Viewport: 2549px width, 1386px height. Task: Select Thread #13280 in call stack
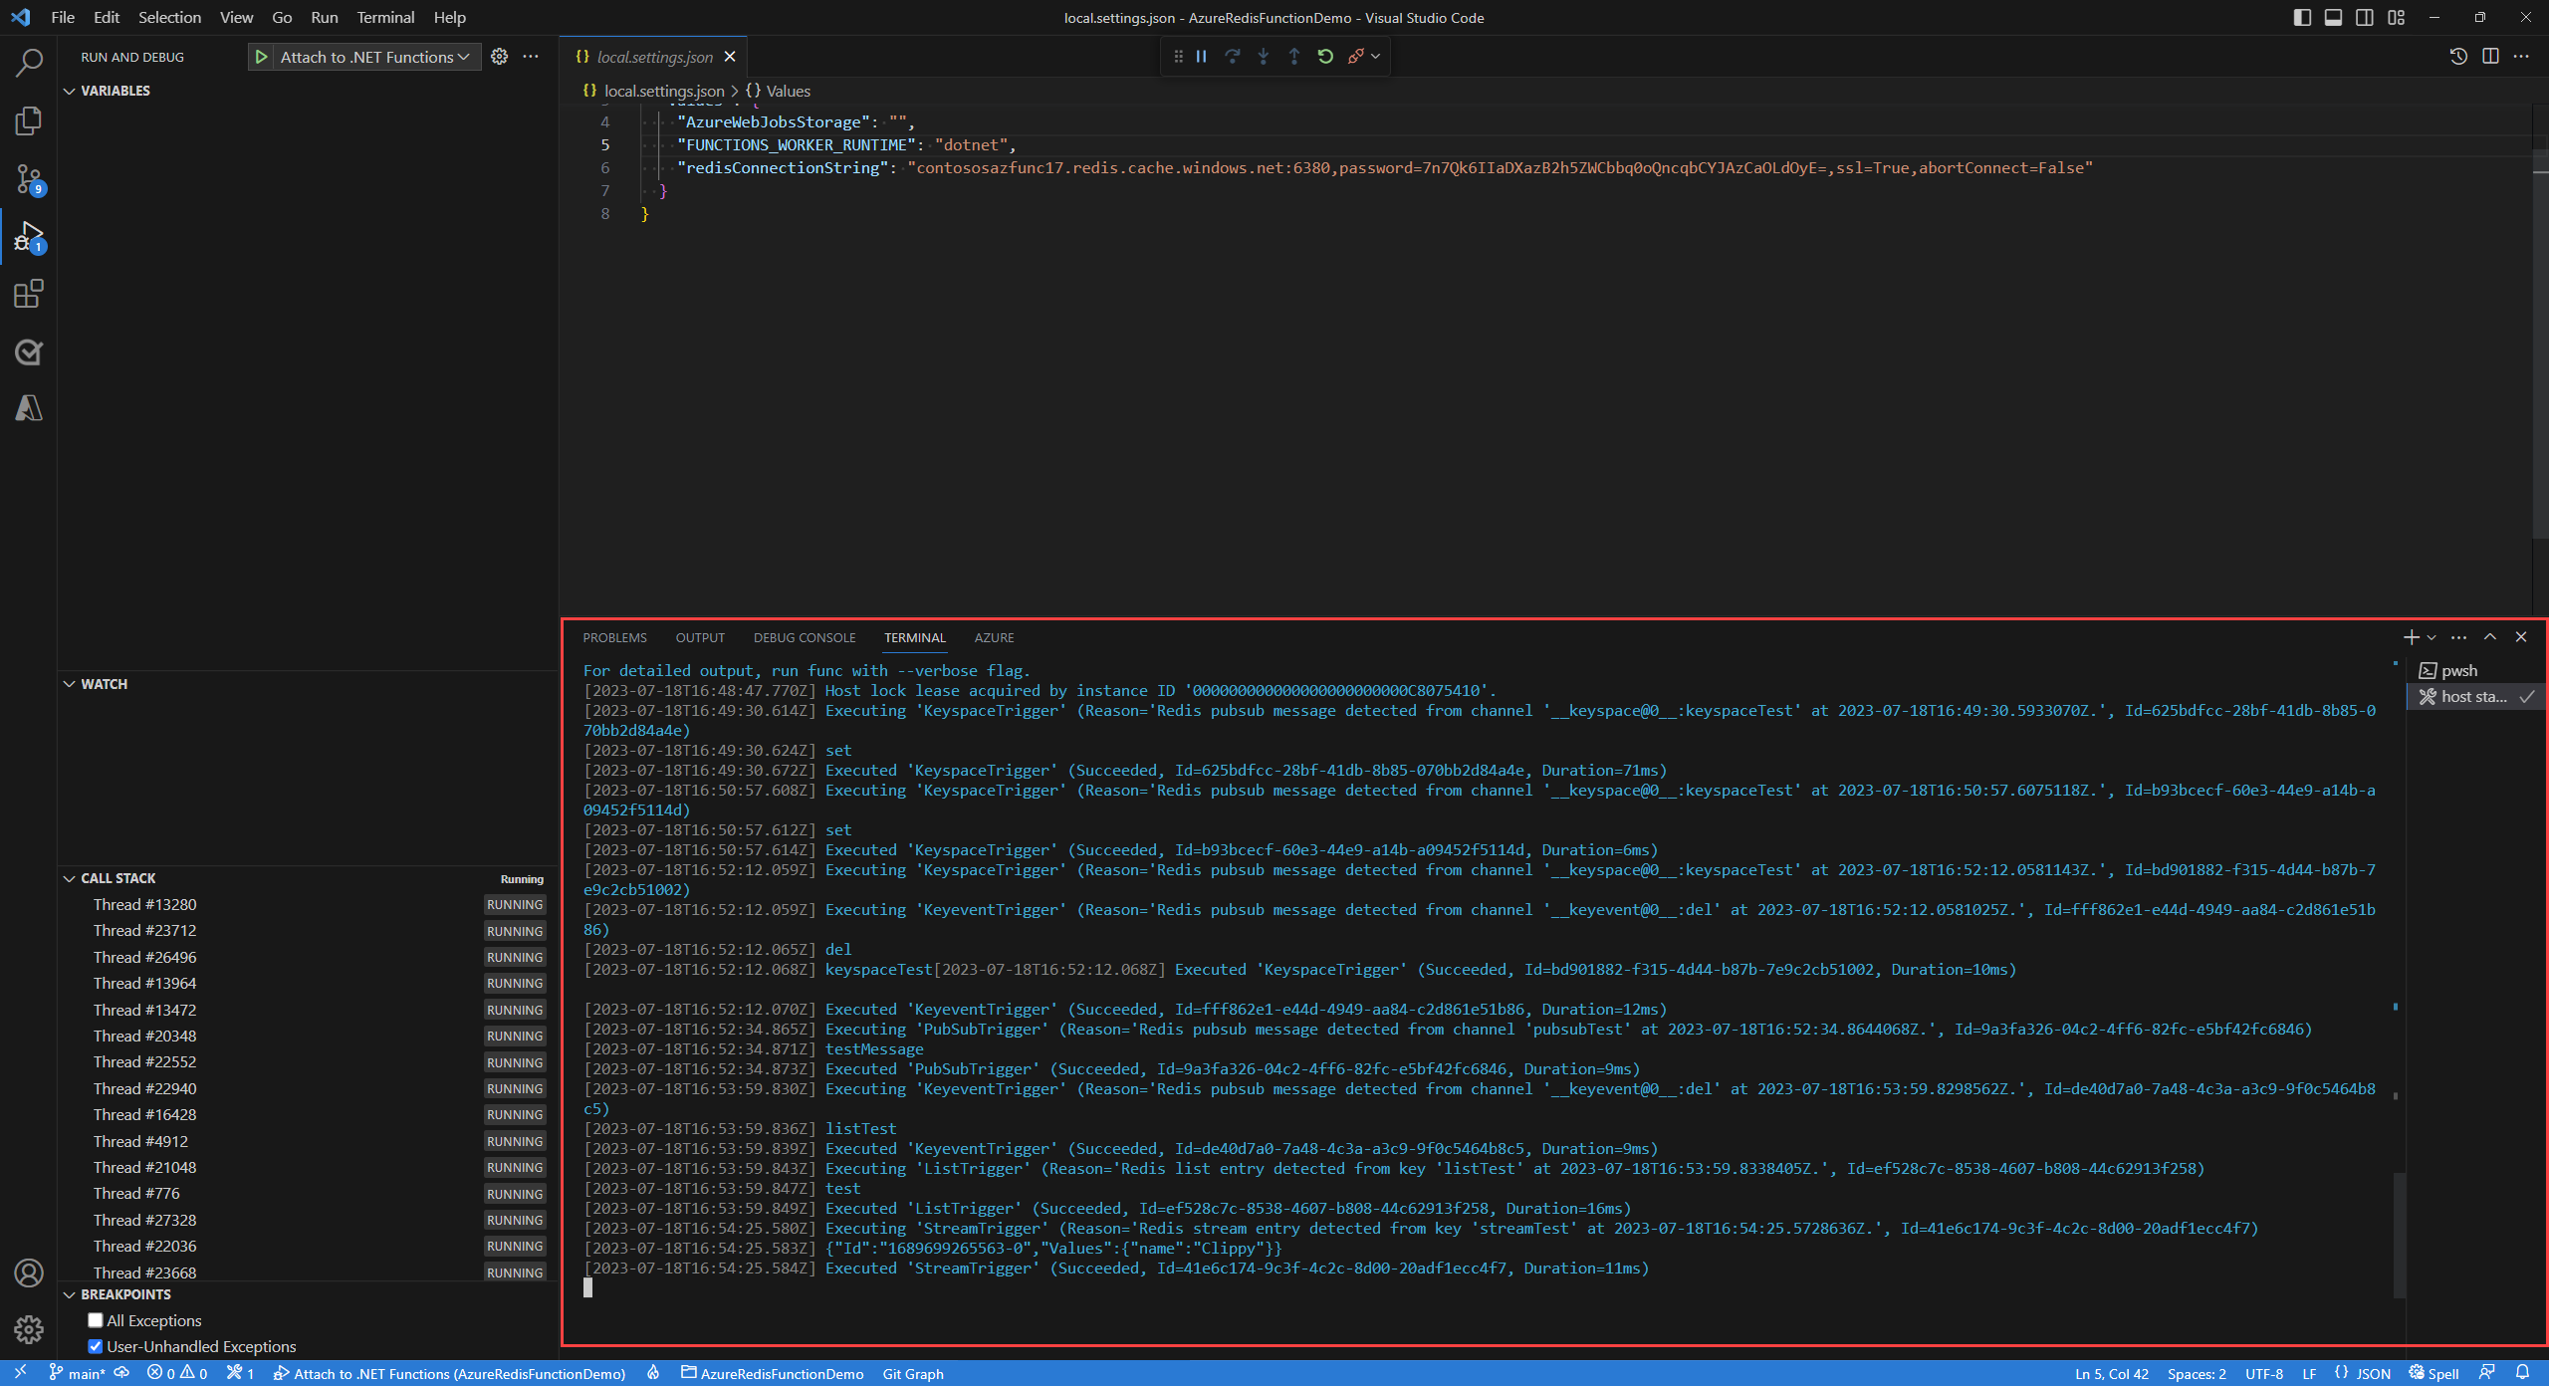point(145,904)
